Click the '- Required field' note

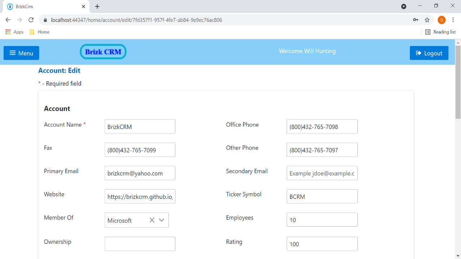click(x=62, y=83)
